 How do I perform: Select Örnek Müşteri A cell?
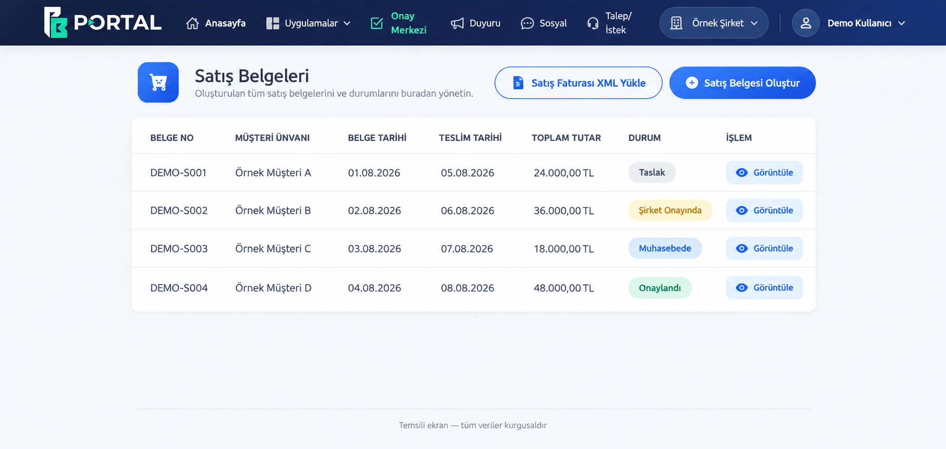pyautogui.click(x=273, y=173)
